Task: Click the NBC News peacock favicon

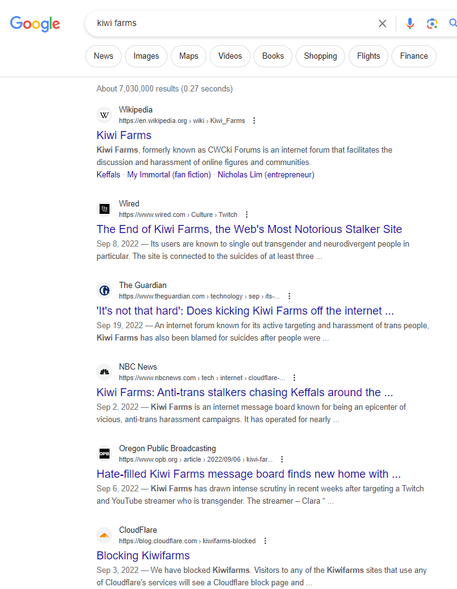Action: [105, 372]
